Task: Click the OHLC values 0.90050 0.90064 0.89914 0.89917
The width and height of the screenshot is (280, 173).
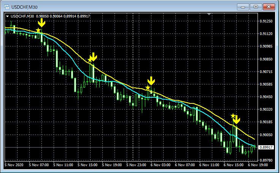Action: [63, 16]
